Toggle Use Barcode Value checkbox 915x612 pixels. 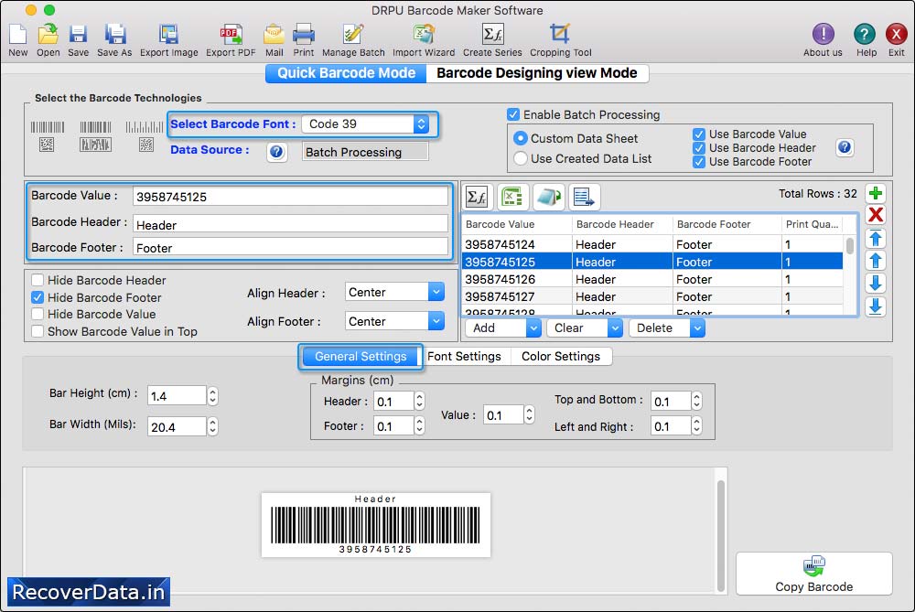698,134
